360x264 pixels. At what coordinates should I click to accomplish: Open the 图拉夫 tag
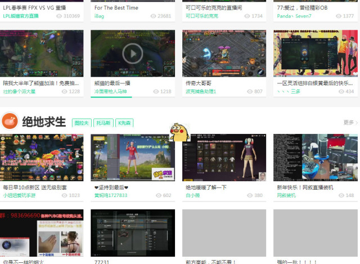[x=82, y=123]
